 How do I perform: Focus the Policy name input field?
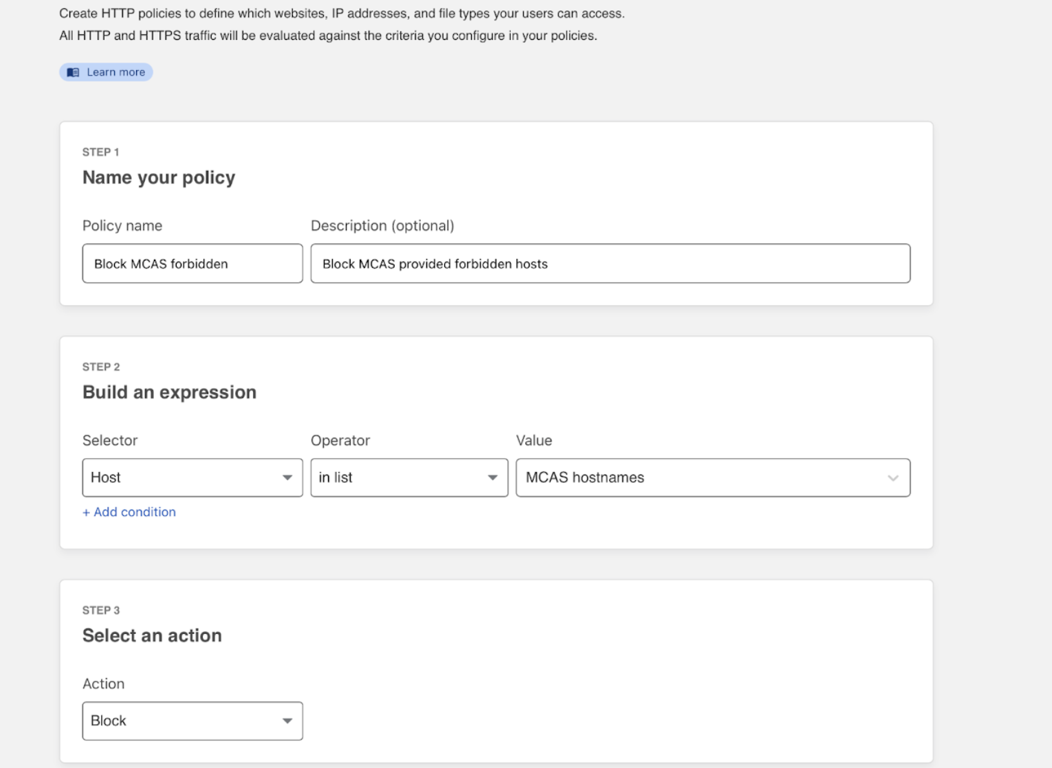(192, 264)
